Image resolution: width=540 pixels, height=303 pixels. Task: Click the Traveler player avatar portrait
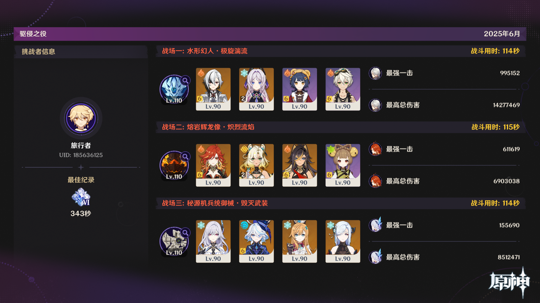coord(81,118)
